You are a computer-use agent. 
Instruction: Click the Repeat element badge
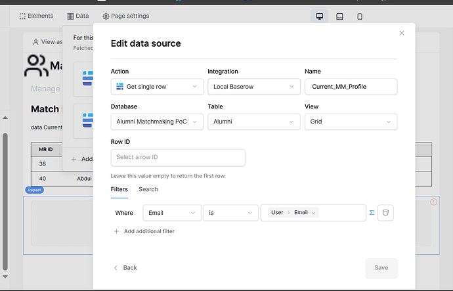coord(34,190)
